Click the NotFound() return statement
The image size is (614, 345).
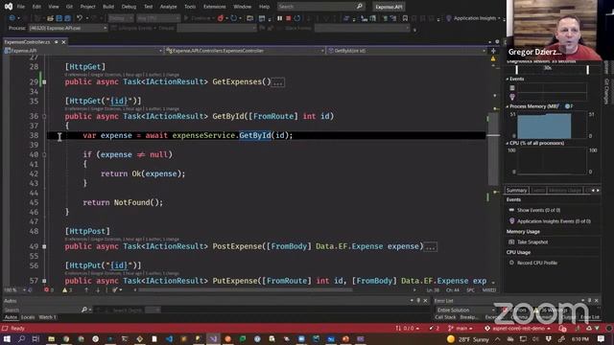pyautogui.click(x=123, y=202)
